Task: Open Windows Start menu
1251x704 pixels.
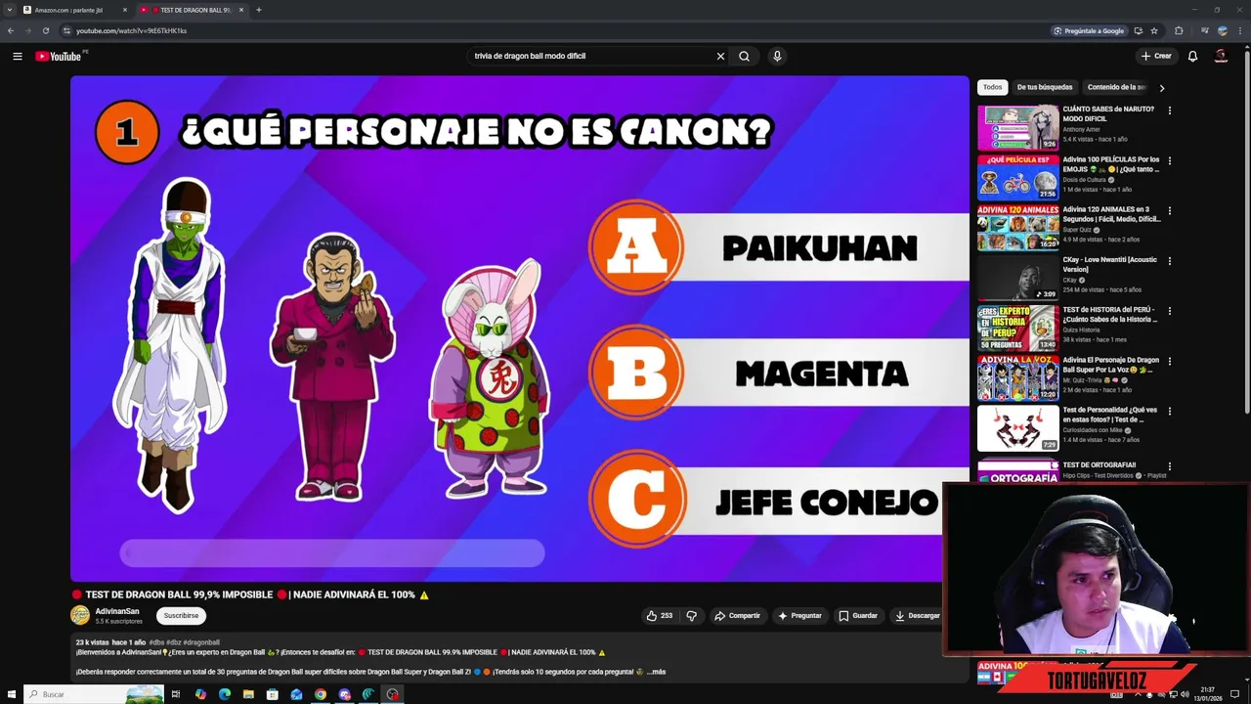Action: tap(11, 694)
